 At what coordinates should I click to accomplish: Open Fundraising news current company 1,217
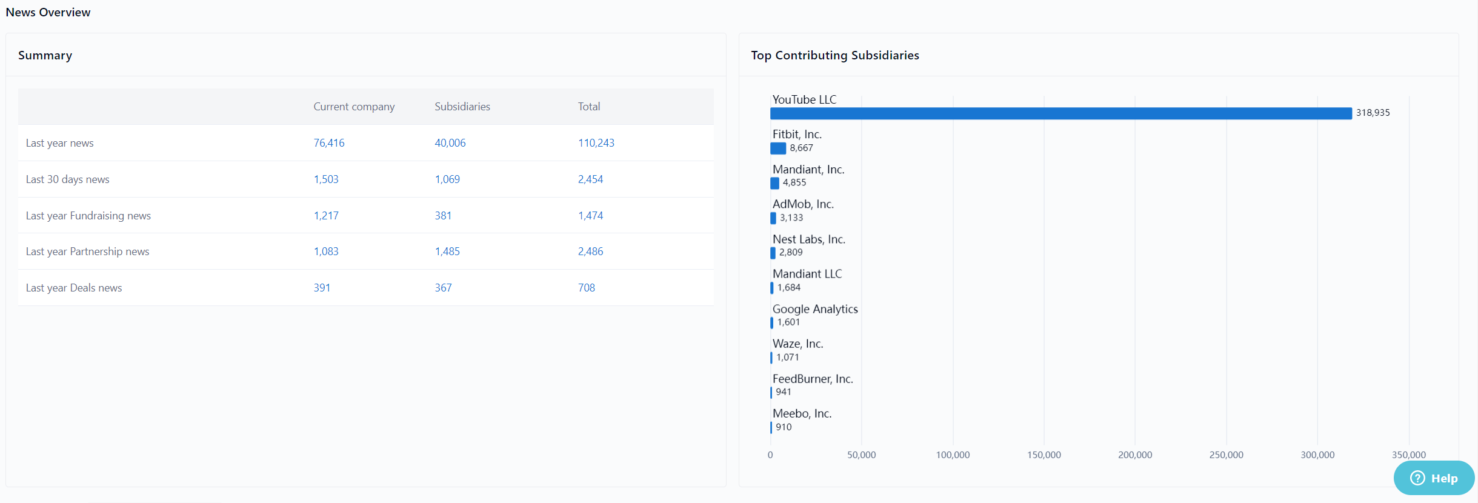coord(325,216)
